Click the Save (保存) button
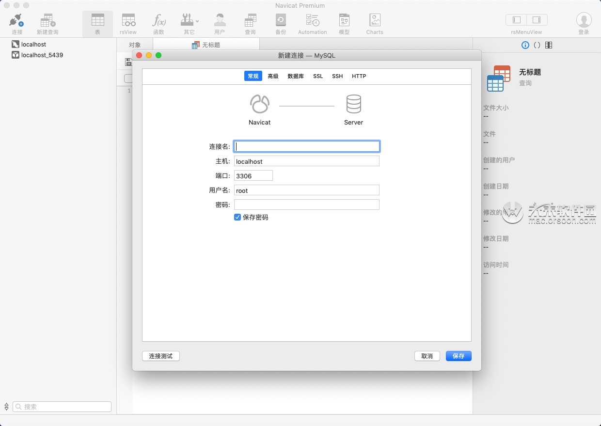This screenshot has width=601, height=426. (459, 356)
